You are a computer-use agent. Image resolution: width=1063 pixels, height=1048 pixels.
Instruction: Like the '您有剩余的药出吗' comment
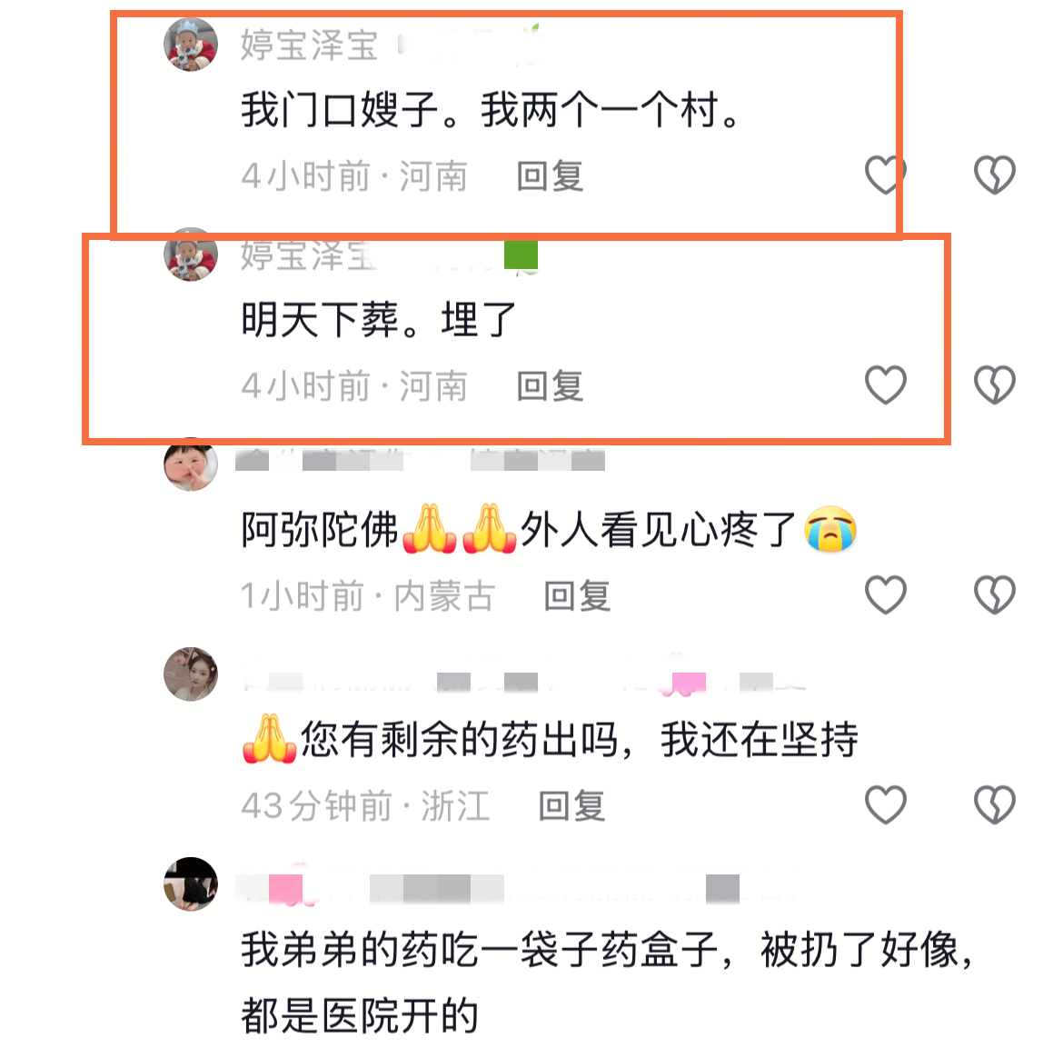[x=886, y=805]
